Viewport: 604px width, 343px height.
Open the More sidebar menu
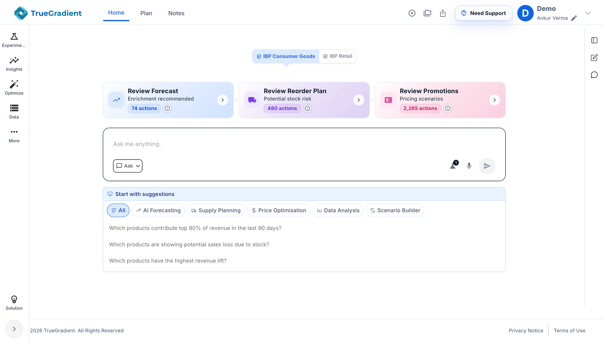(x=14, y=136)
